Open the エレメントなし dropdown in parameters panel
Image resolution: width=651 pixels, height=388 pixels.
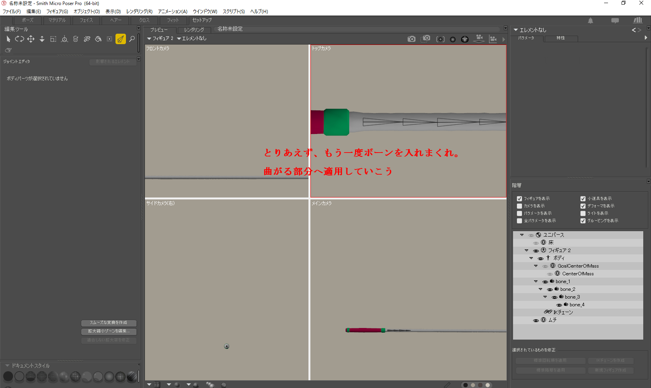click(x=530, y=30)
